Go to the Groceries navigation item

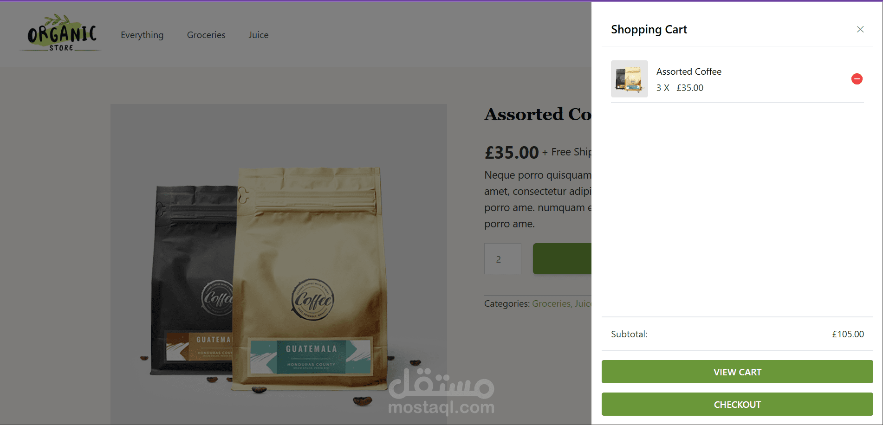[x=206, y=35]
